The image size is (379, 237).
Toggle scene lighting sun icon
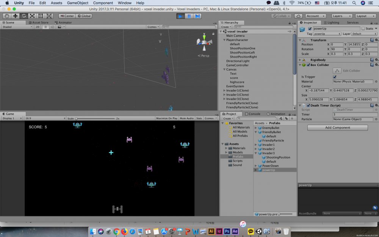pyautogui.click(x=45, y=27)
